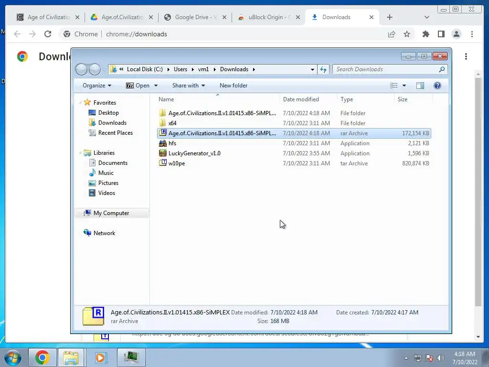Select Network in navigation pane
The width and height of the screenshot is (489, 367).
click(x=99, y=233)
